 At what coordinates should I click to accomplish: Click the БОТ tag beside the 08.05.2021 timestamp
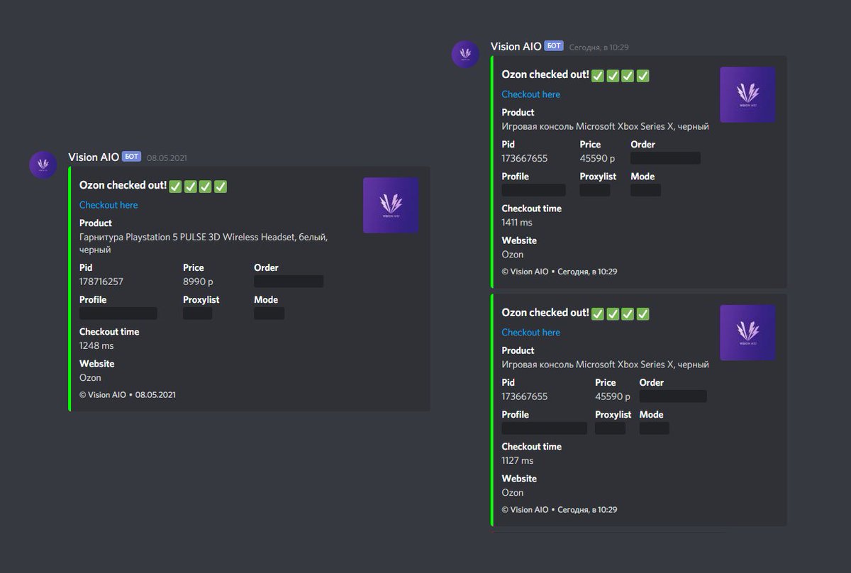coord(132,157)
